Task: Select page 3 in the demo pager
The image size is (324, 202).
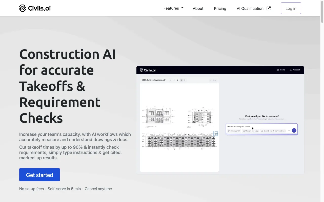Action: [181, 80]
